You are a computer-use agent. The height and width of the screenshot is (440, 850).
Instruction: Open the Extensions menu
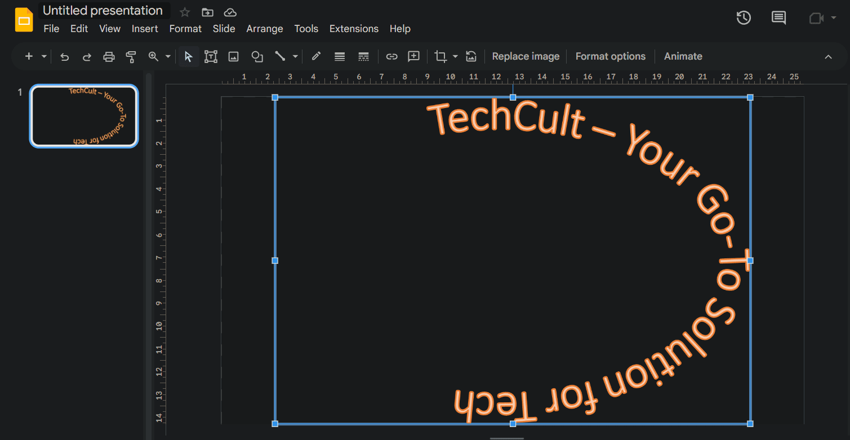(354, 29)
